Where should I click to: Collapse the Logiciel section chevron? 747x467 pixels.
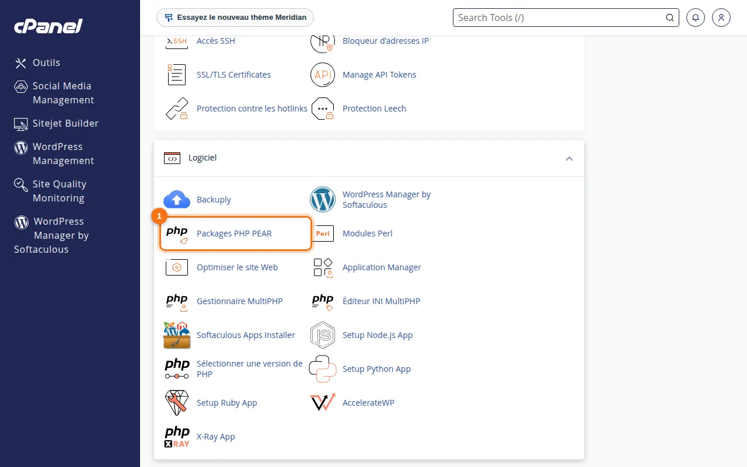(569, 159)
